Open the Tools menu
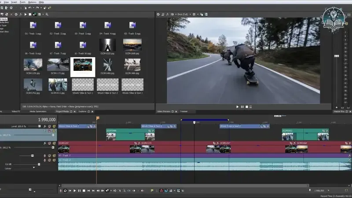Image resolution: width=352 pixels, height=198 pixels. click(x=22, y=2)
